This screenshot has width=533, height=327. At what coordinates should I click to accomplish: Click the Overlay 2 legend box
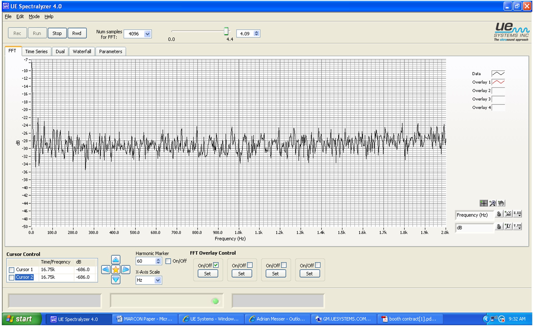[498, 91]
